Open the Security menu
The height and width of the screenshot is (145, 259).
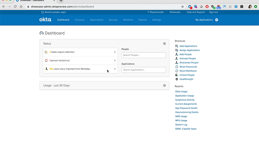click(x=113, y=20)
